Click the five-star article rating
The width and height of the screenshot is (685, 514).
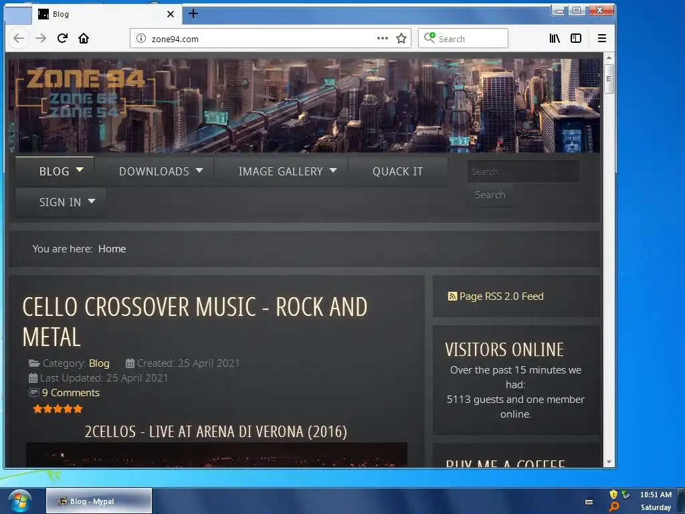[58, 409]
